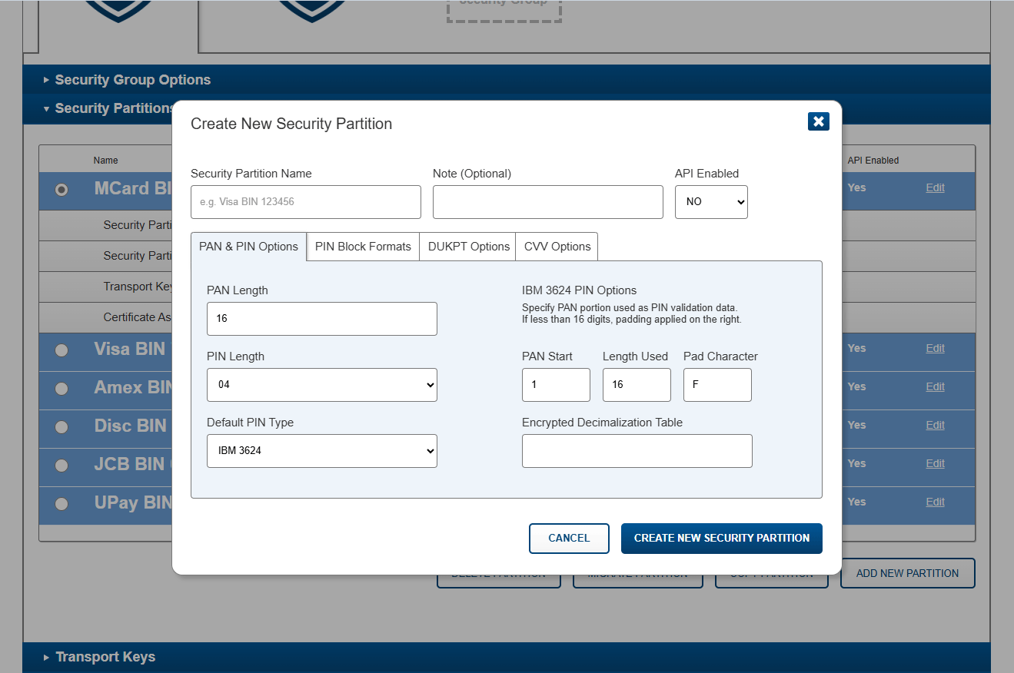Click the Cancel button
Image resolution: width=1014 pixels, height=673 pixels.
(569, 539)
